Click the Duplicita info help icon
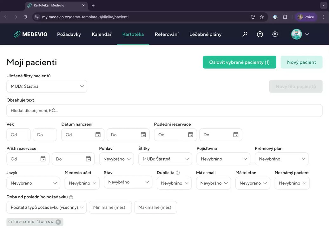This screenshot has height=228, width=329. point(178,173)
